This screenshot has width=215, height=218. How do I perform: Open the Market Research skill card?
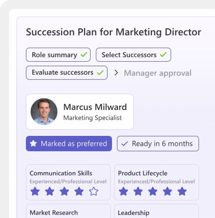(x=68, y=211)
